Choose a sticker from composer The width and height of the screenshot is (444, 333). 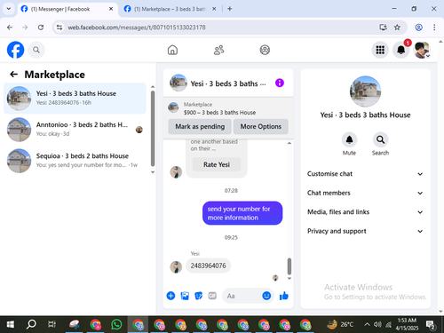pos(199,296)
